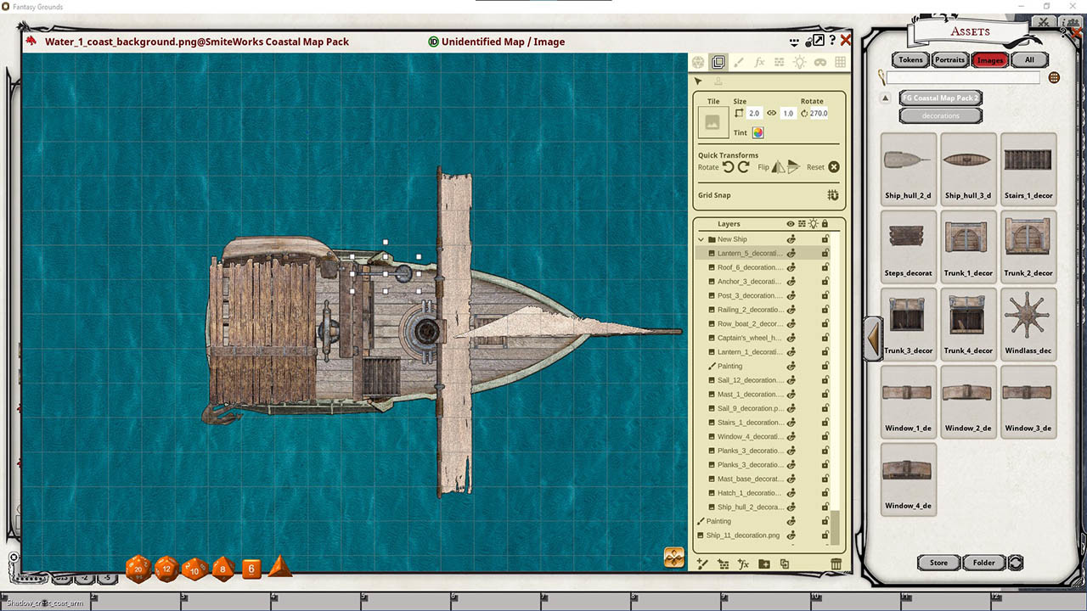This screenshot has width=1087, height=611.
Task: Select the paint brush tool
Action: point(739,63)
